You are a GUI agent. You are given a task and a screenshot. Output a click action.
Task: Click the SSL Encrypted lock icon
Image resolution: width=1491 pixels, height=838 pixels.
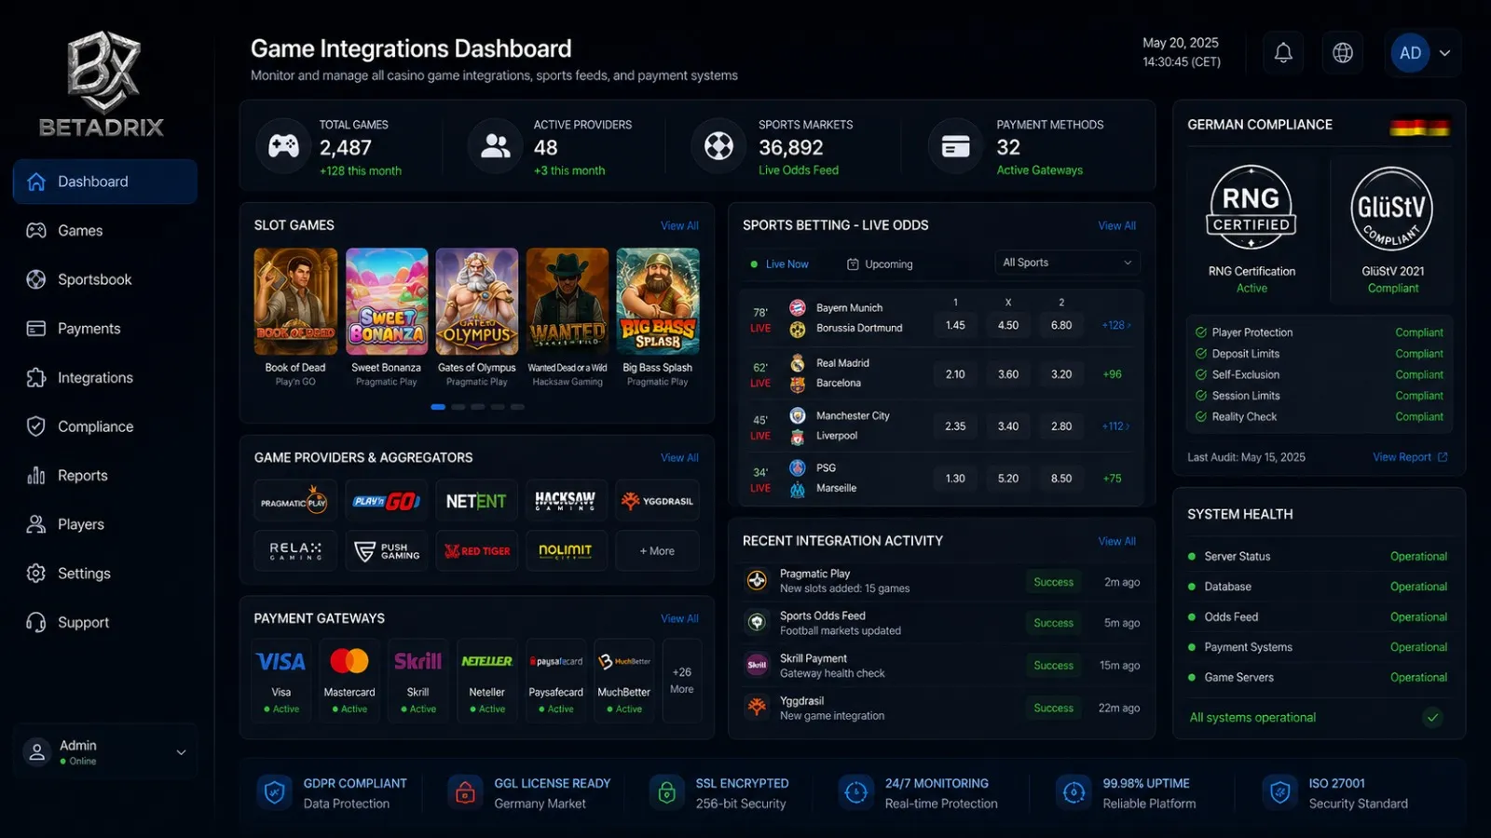tap(666, 792)
